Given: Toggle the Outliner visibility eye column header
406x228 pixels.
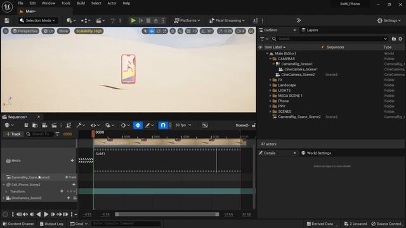Looking at the screenshot, I should (x=261, y=47).
